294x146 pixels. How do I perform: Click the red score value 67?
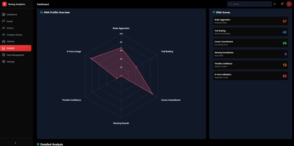click(285, 21)
